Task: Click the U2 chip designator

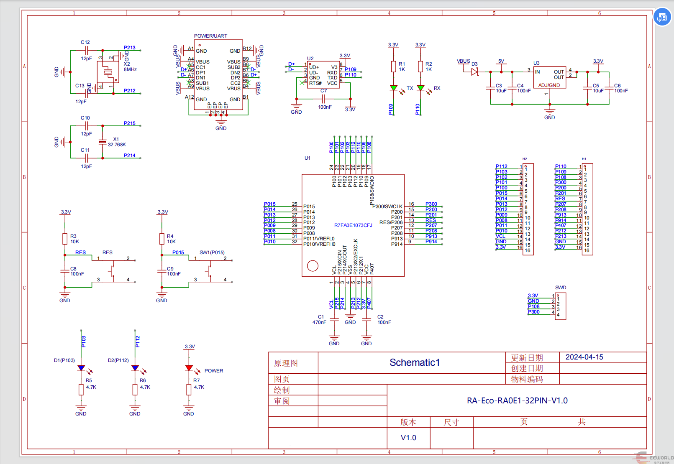Action: [x=310, y=59]
